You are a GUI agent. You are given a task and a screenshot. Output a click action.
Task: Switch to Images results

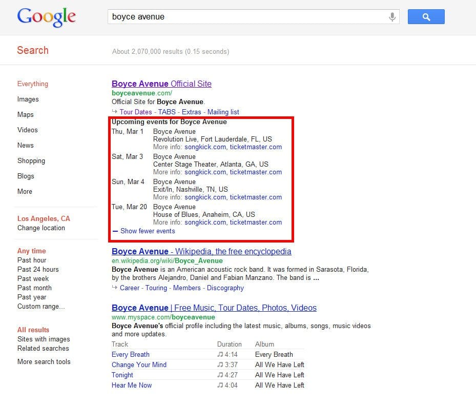coord(28,99)
